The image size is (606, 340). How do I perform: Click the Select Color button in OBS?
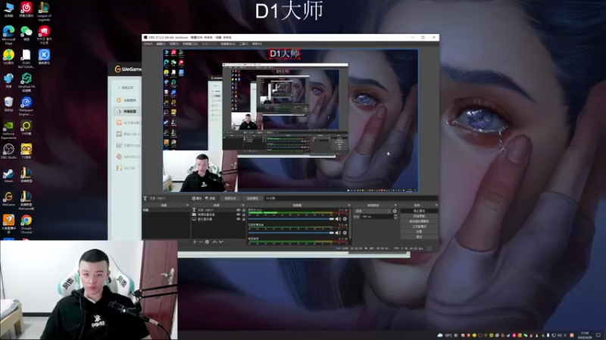pyautogui.click(x=253, y=198)
